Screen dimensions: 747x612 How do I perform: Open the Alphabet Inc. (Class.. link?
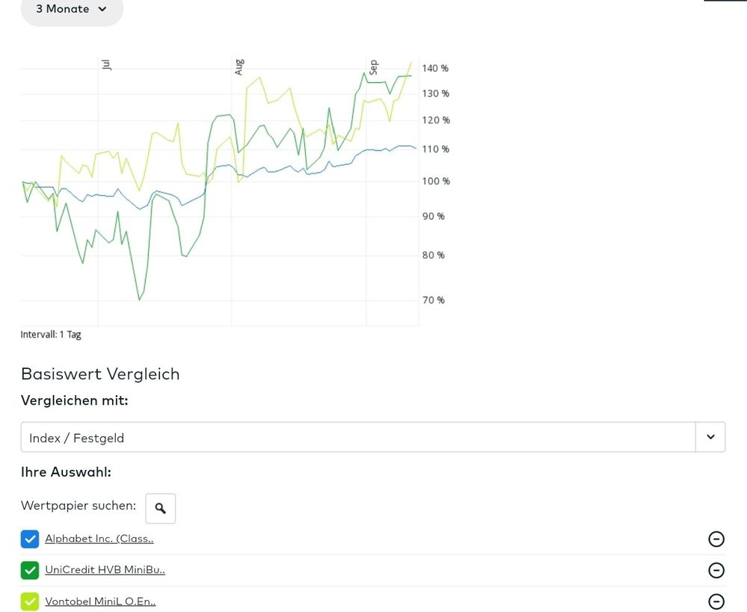click(99, 539)
